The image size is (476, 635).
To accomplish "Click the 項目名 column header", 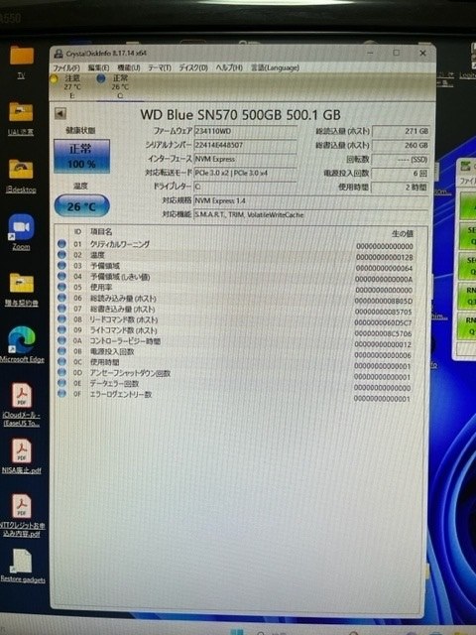I will (101, 231).
